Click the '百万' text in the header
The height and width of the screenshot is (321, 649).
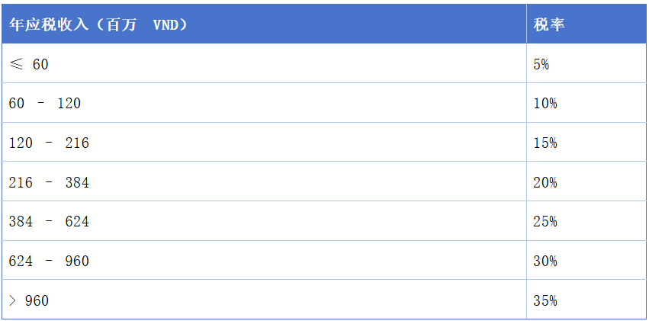click(128, 24)
